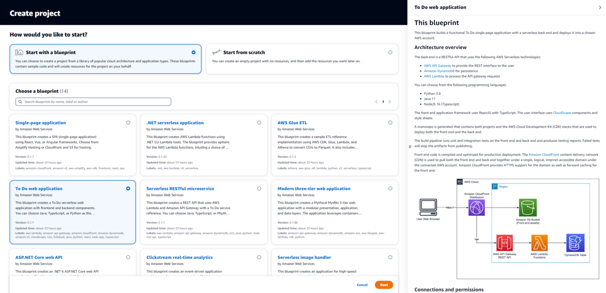Image resolution: width=606 pixels, height=293 pixels.
Task: Click the AWS Lambda Functions diagram icon
Action: click(x=539, y=242)
